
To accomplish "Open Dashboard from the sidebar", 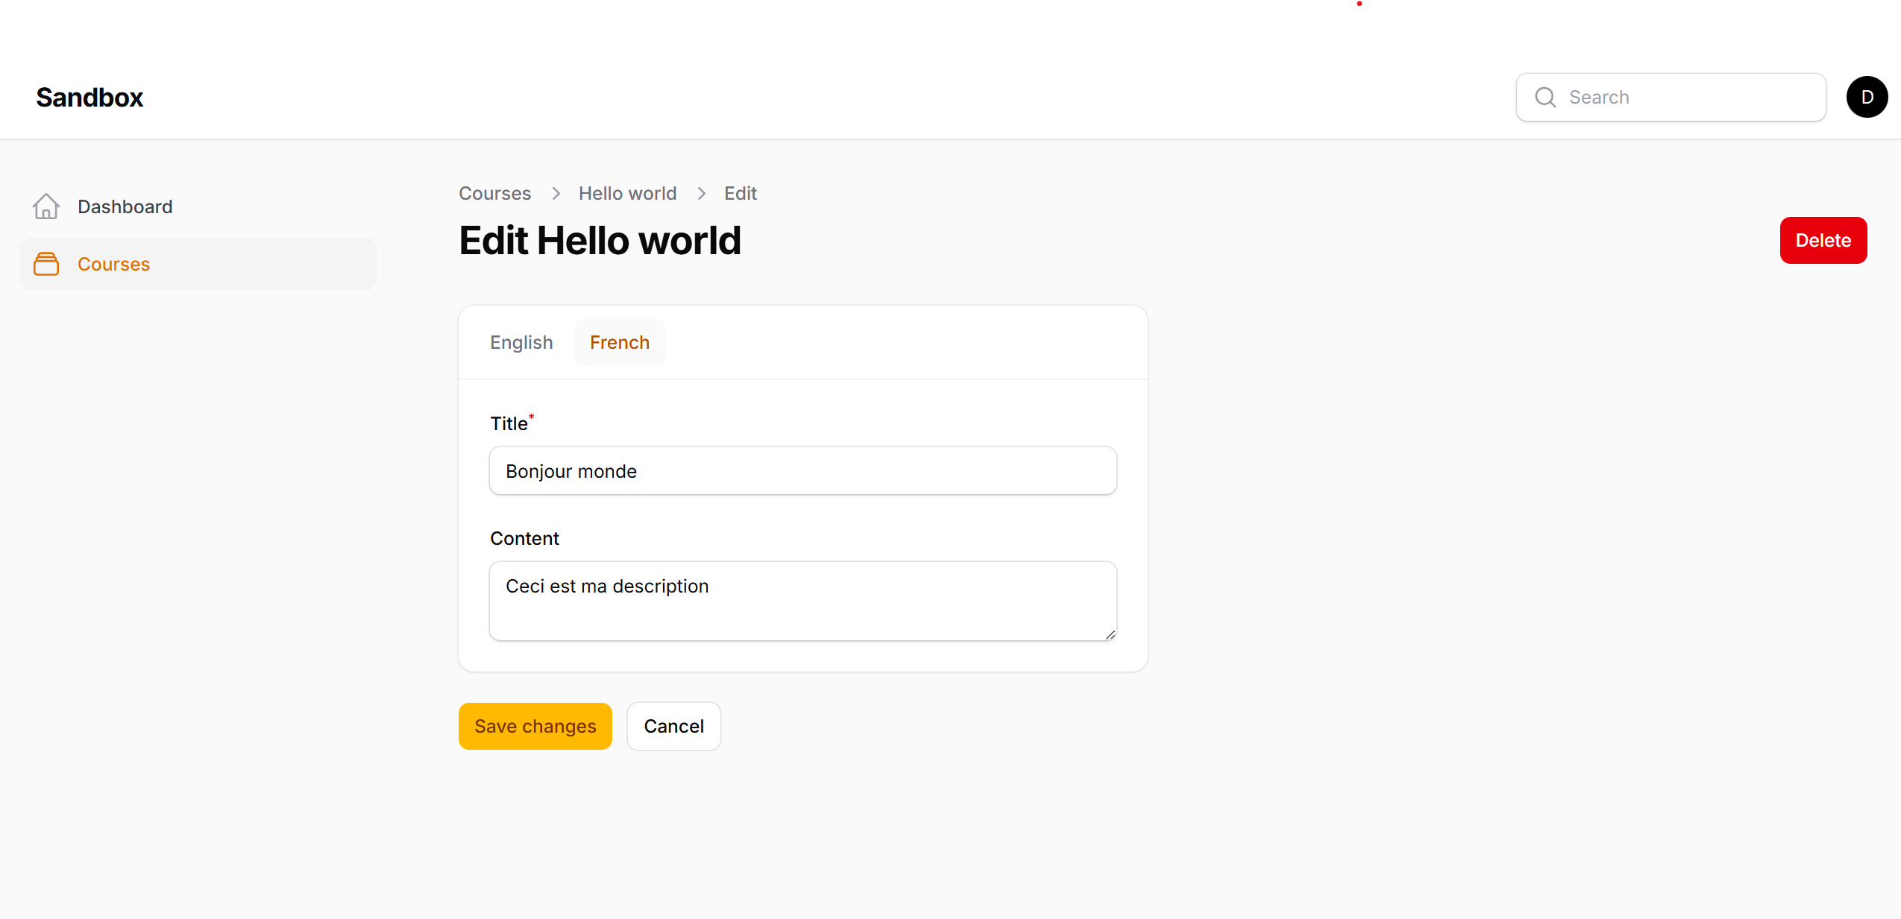I will (125, 206).
